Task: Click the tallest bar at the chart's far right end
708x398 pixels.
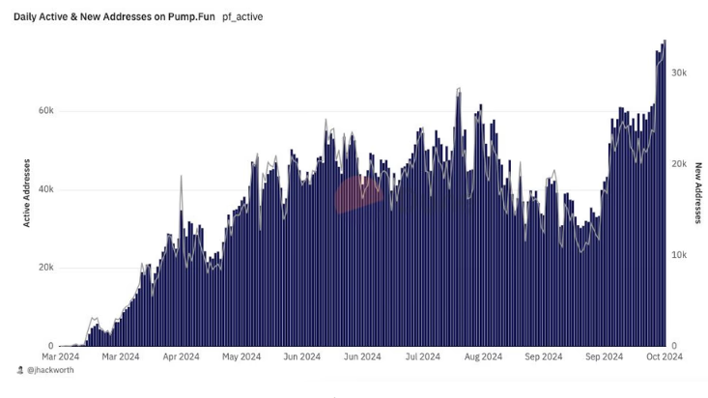Action: click(x=665, y=193)
